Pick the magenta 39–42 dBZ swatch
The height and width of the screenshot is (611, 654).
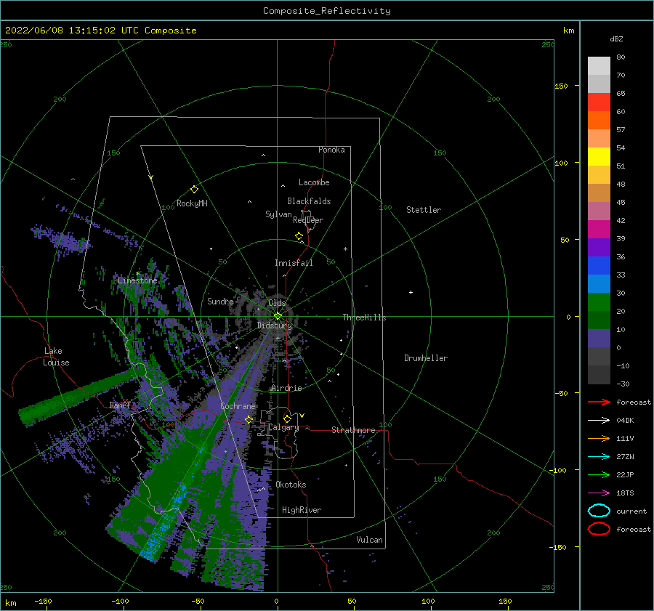[599, 229]
